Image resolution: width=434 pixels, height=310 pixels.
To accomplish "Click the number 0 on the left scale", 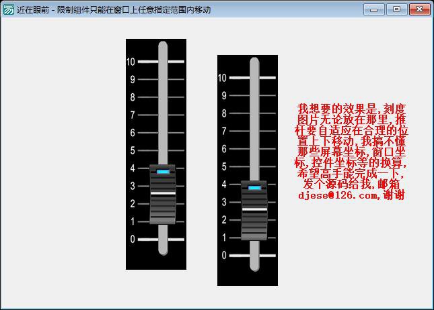I will (x=133, y=240).
